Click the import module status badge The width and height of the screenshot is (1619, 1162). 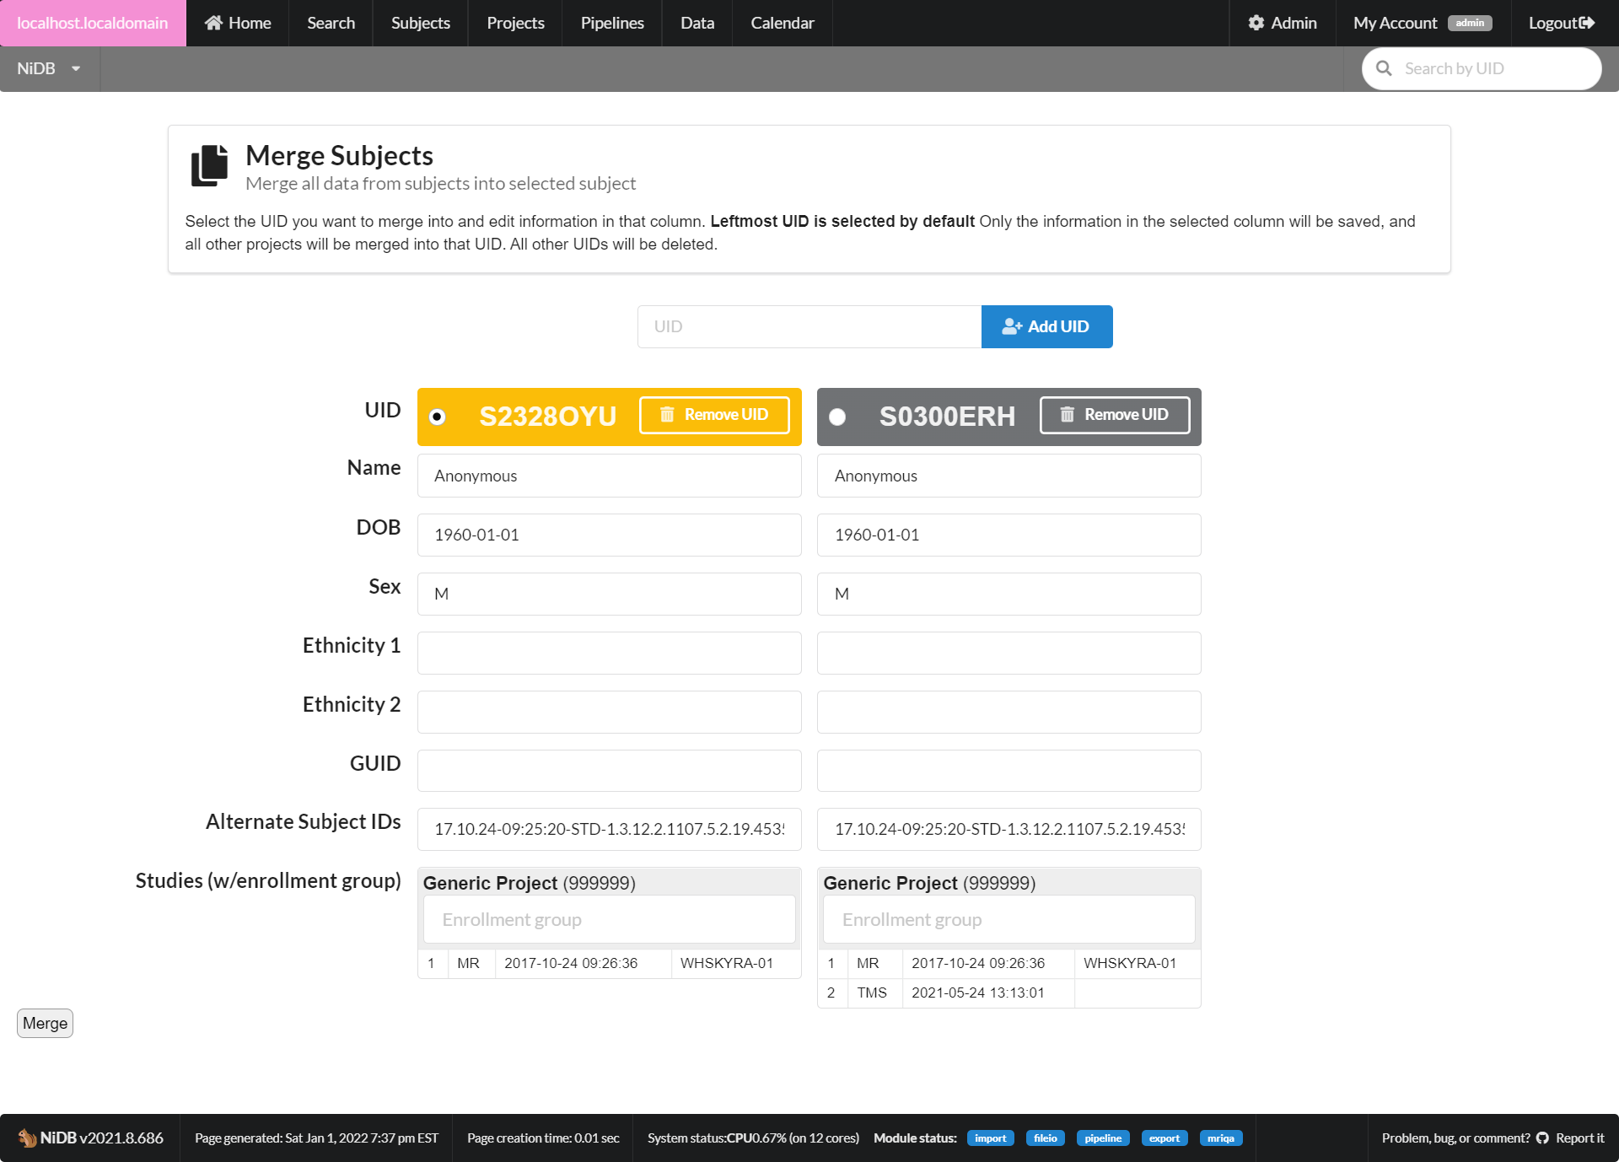point(991,1138)
